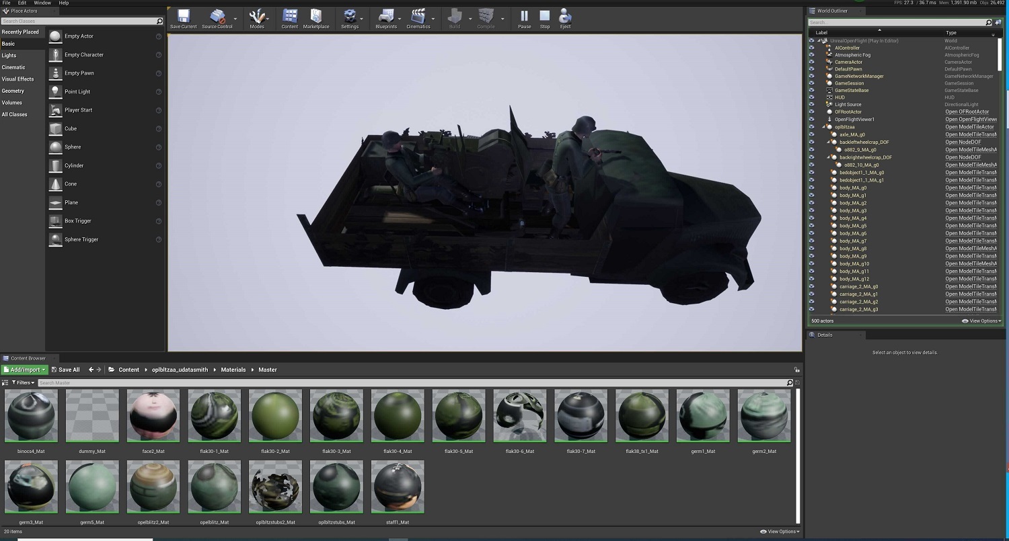1009x541 pixels.
Task: Stop the play-in-editor session
Action: coord(545,17)
